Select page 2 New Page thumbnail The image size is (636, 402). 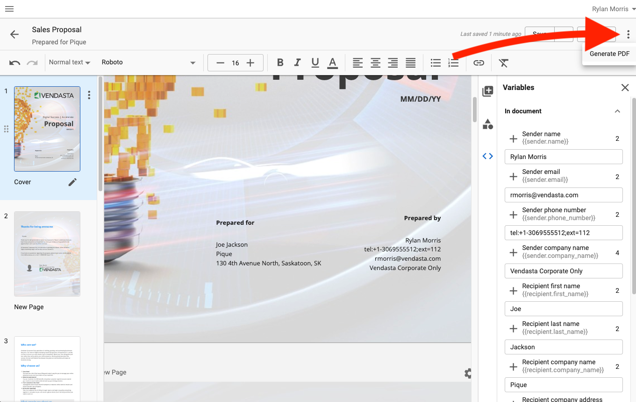(47, 254)
